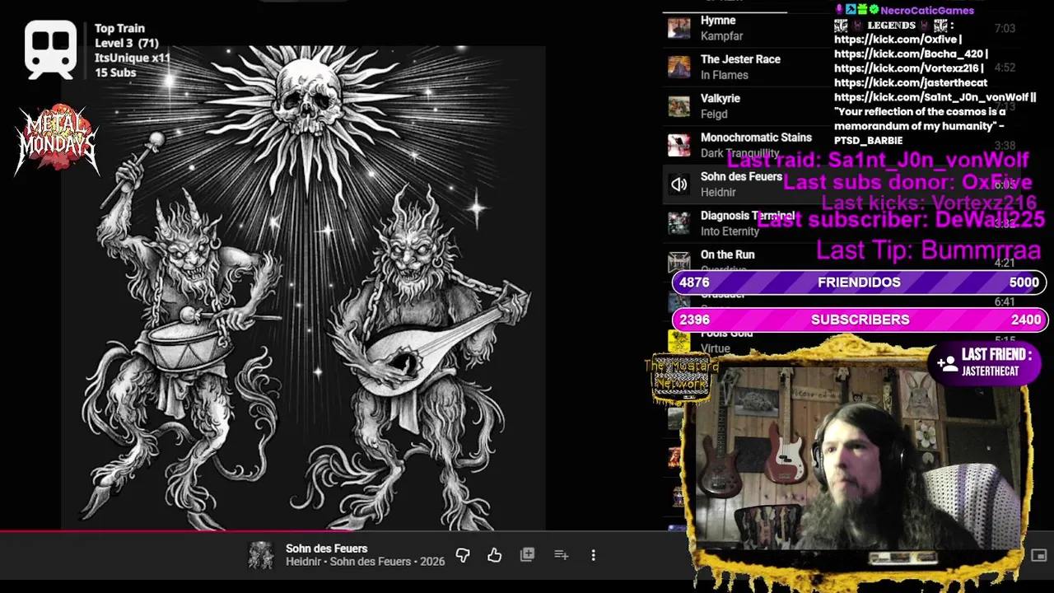This screenshot has width=1054, height=593.
Task: Open the kick.com/Sa1nt_J0n_vonWolf link
Action: (931, 97)
